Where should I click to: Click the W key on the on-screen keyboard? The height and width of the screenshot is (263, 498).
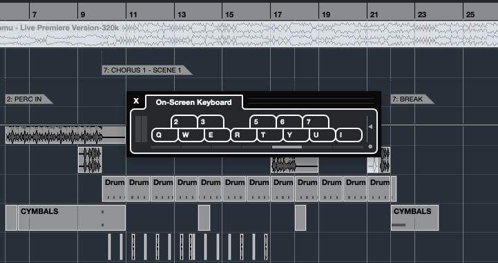pyautogui.click(x=191, y=135)
